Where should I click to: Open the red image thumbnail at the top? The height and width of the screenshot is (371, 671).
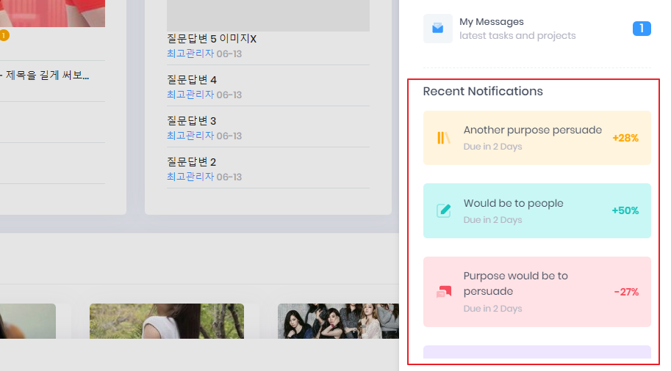[52, 13]
